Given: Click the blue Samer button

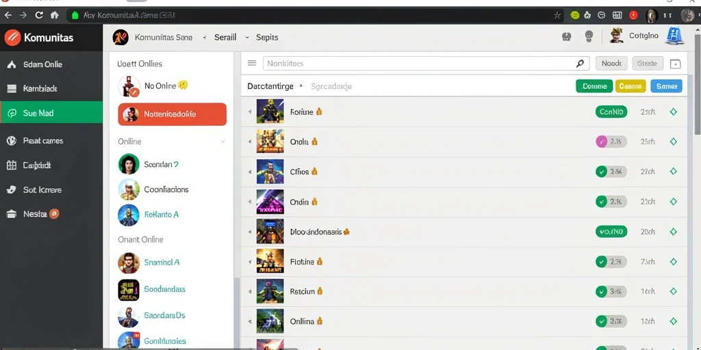Looking at the screenshot, I should pos(666,86).
